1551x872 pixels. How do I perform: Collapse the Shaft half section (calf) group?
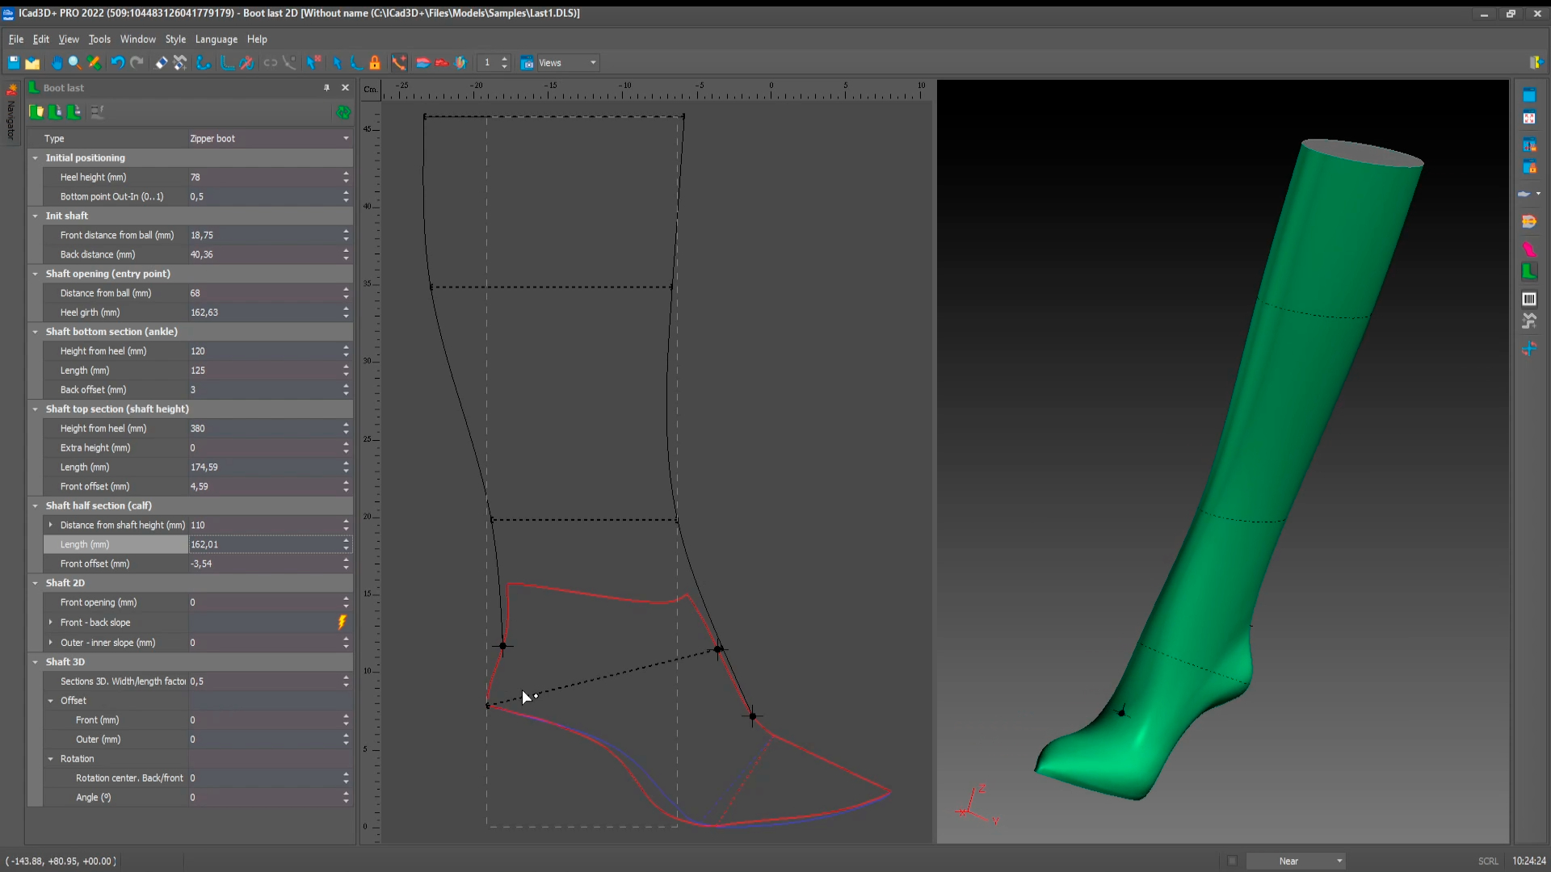tap(36, 505)
